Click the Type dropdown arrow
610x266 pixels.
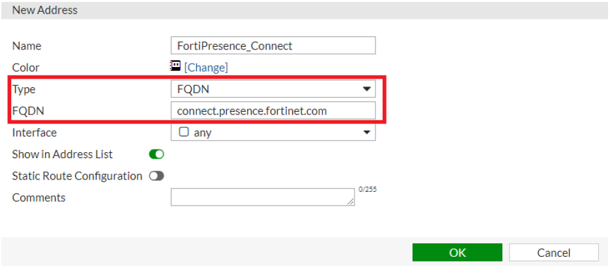click(366, 89)
